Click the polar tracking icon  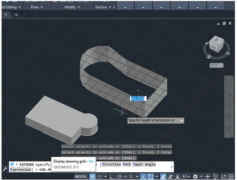click(119, 176)
